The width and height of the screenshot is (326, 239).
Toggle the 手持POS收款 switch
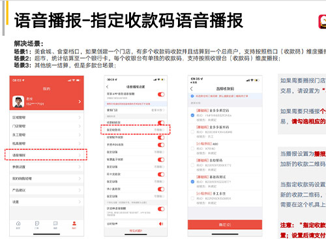[x=161, y=145]
